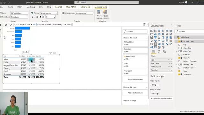Commit the formula with the checkmark
Viewport: 204px width, 115px height.
(11, 25)
